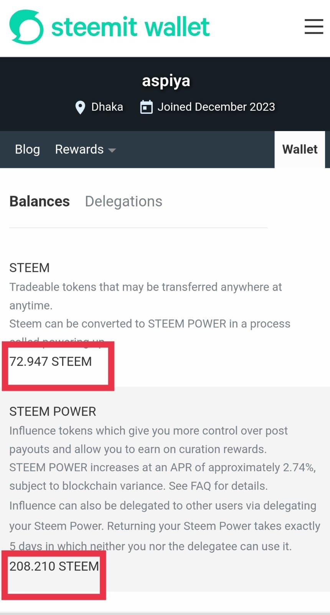Viewport: 330px width, 615px height.
Task: Open the 208.210 STEEM power balance dropdown
Action: [x=54, y=566]
